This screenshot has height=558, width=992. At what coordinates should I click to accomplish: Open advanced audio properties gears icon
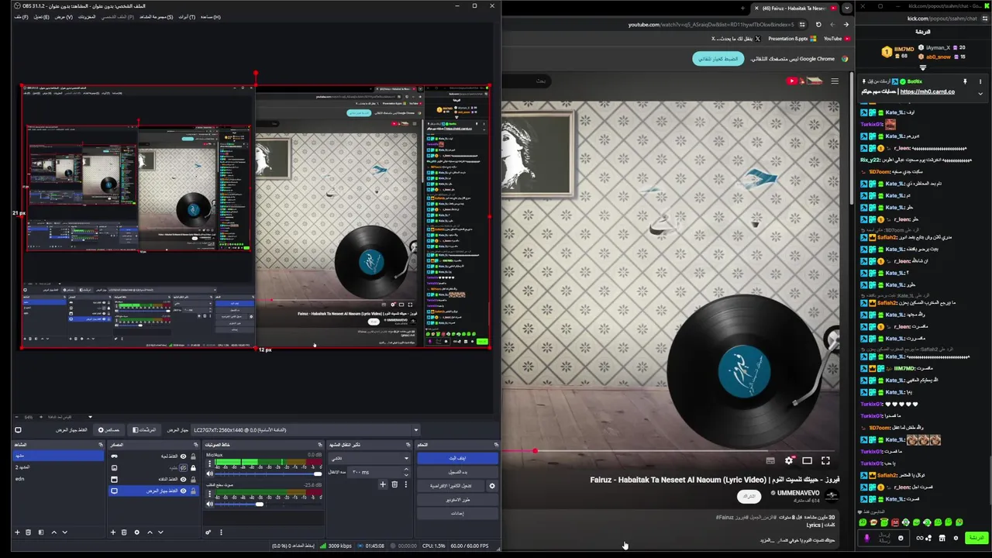(208, 532)
